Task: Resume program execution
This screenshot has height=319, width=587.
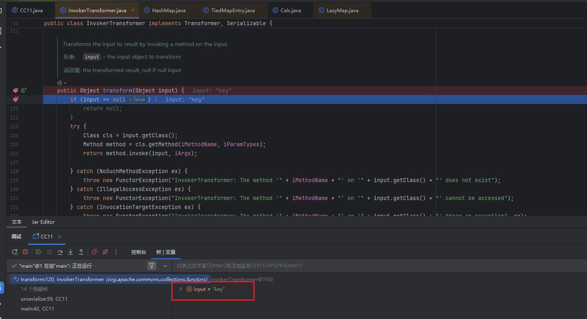Action: (x=39, y=252)
